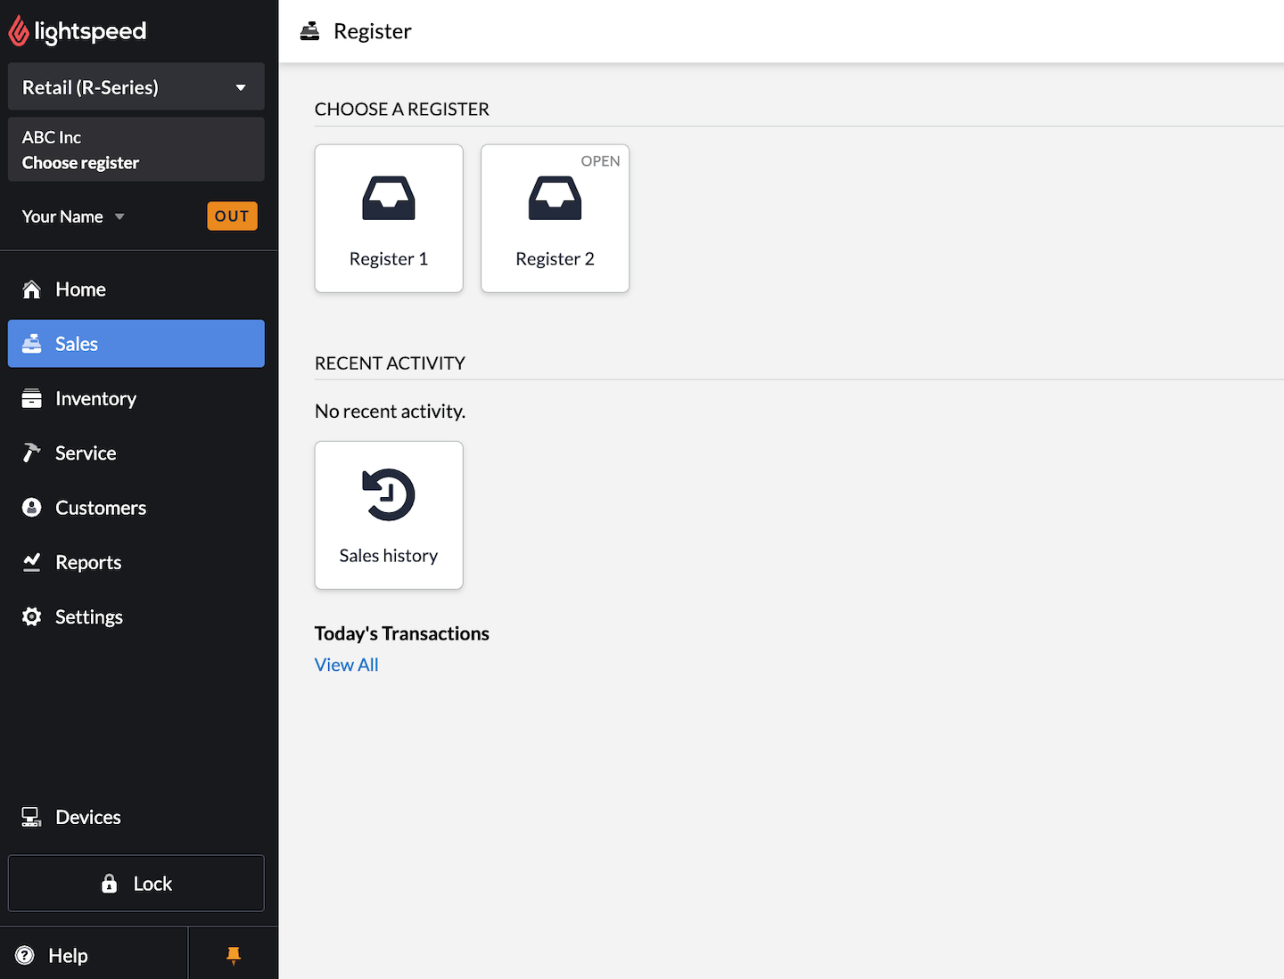Image resolution: width=1284 pixels, height=979 pixels.
Task: Open Sales history clock icon tile
Action: coord(389,515)
